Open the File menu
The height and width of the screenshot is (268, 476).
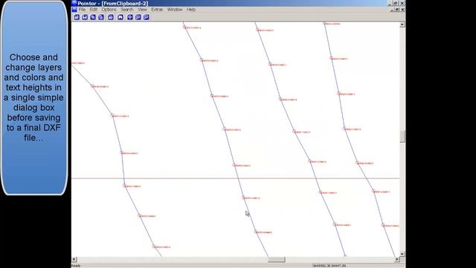click(x=82, y=10)
